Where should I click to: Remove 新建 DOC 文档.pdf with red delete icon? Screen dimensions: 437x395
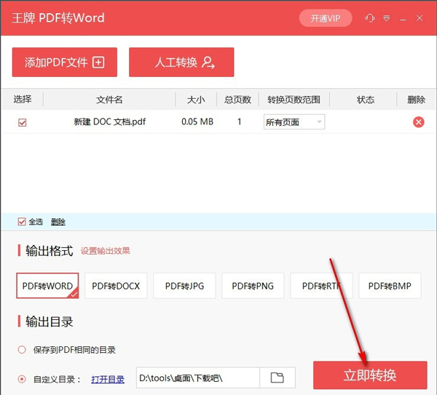click(418, 122)
